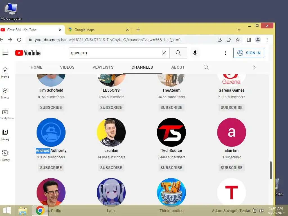Subscribe to LE55ONS
This screenshot has width=288, height=216.
[x=111, y=107]
